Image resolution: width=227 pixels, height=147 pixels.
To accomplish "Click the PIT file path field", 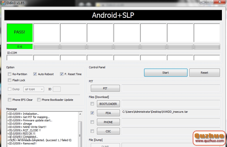I will (x=171, y=88).
